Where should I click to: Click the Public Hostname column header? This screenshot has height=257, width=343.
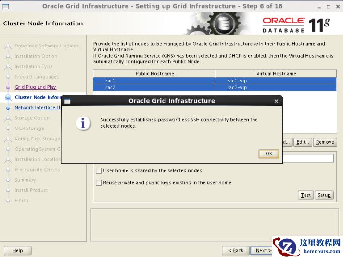coord(154,74)
